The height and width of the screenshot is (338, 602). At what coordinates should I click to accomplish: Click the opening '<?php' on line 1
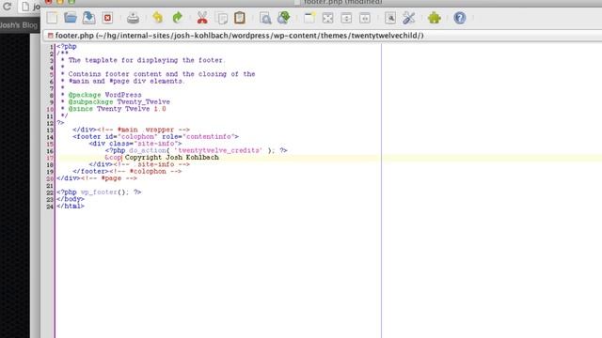click(67, 46)
